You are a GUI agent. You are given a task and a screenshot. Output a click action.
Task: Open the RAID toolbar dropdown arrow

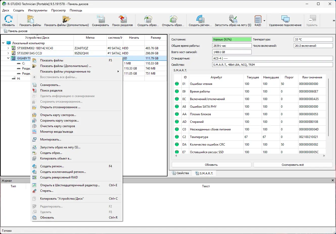(264, 21)
